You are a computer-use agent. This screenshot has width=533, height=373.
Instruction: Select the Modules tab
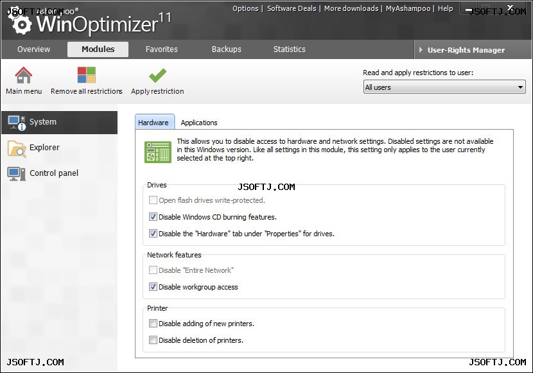click(98, 49)
